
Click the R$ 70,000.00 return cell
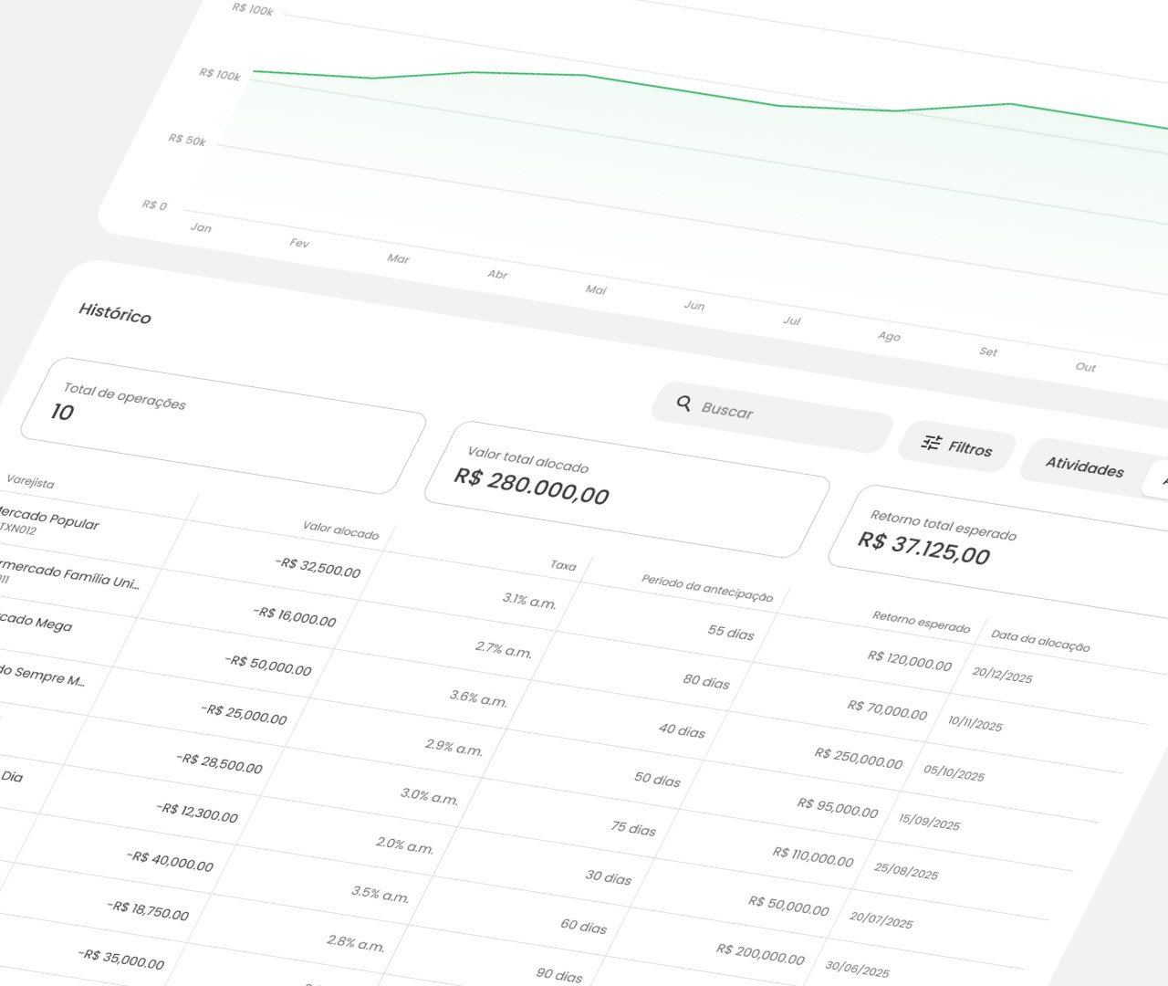(x=887, y=709)
